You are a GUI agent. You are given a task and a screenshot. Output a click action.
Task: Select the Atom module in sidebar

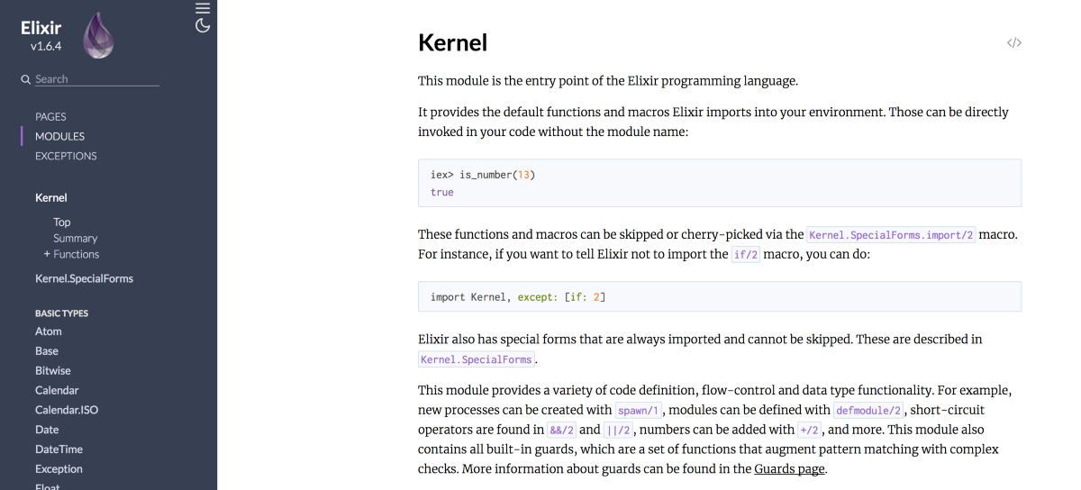[49, 331]
